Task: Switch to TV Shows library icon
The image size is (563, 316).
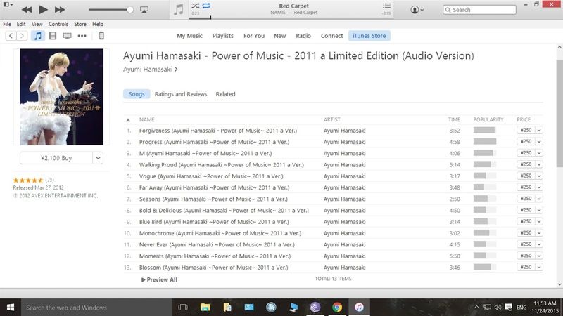Action: [67, 36]
